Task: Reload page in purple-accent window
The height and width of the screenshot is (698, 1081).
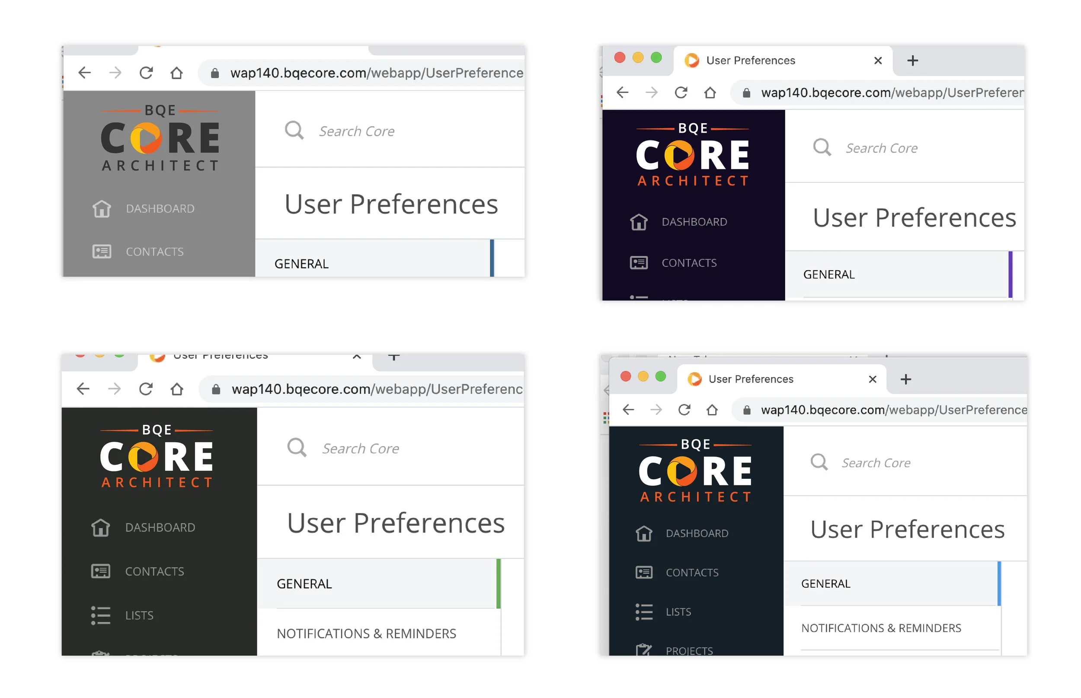Action: (681, 92)
